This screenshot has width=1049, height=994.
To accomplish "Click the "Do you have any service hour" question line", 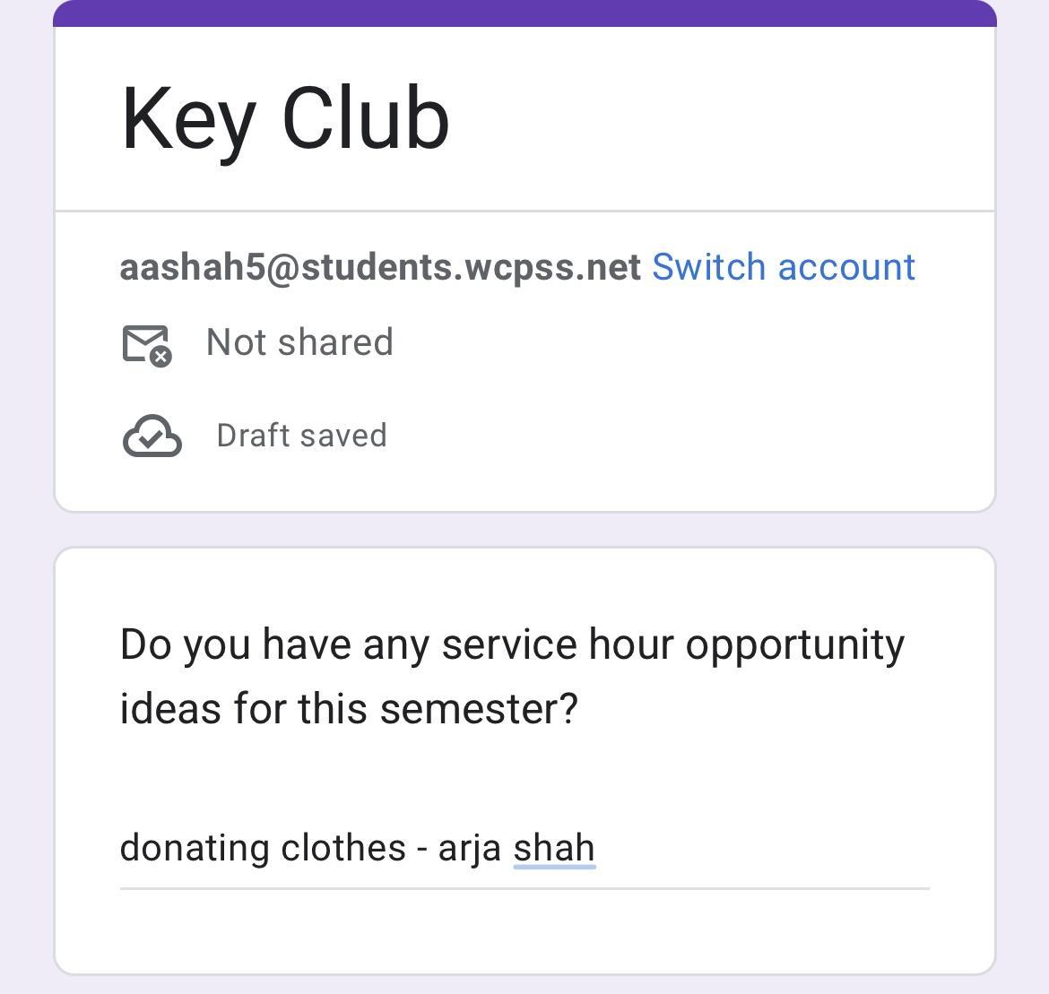I will [x=350, y=644].
